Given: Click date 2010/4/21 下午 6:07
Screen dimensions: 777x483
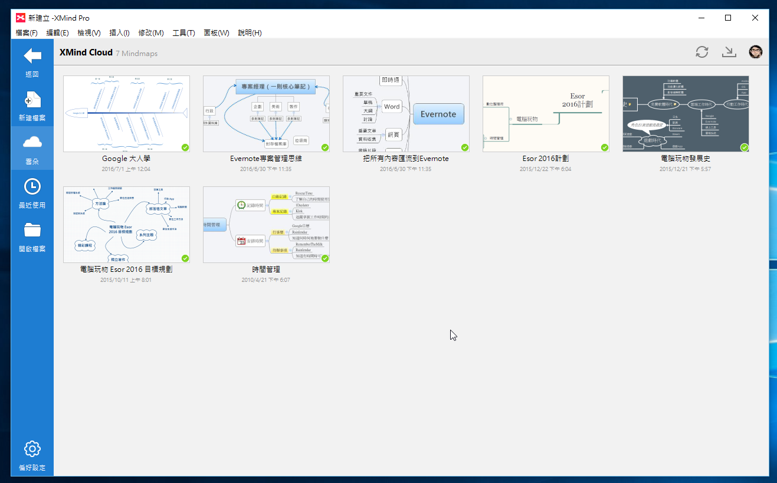Looking at the screenshot, I should tap(266, 280).
